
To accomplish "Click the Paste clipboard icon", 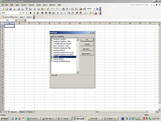I will coord(42,9).
